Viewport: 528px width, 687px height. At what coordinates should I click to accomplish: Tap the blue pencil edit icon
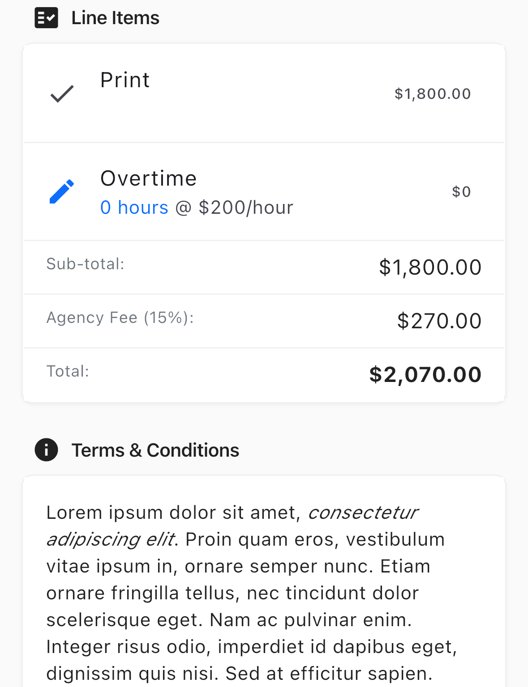[x=62, y=191]
